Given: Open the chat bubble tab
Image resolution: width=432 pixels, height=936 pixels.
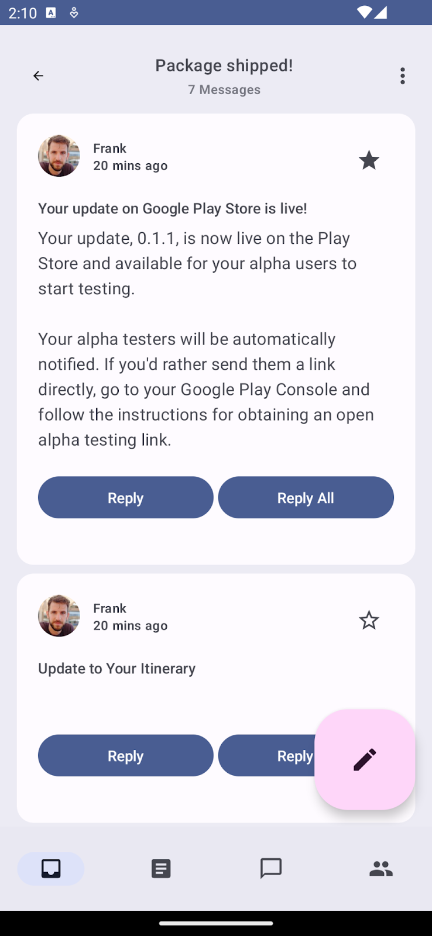Looking at the screenshot, I should [271, 869].
